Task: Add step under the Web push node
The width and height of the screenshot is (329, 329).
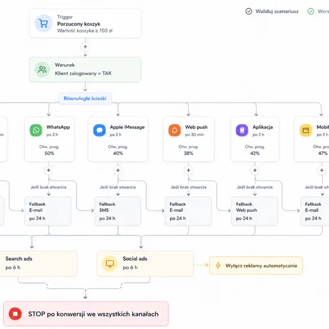Action: tap(188, 170)
